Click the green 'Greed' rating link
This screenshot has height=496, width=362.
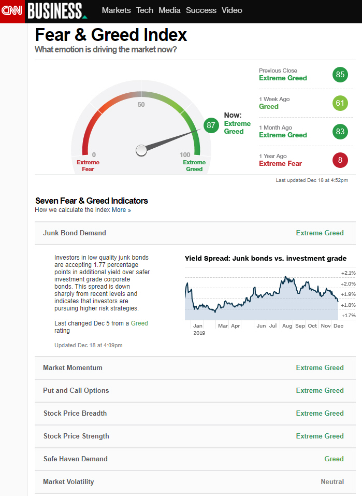tap(139, 323)
